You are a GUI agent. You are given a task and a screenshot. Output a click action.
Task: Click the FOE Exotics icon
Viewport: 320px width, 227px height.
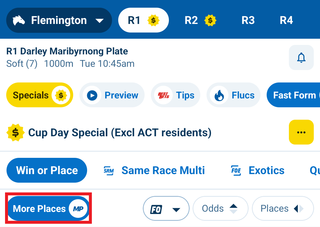point(236,171)
